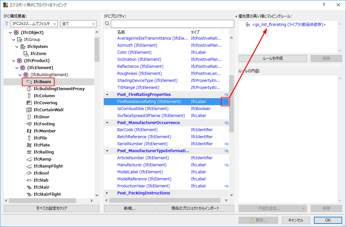346x227 pixels.
Task: Click the IfcDoor icon
Action: click(29, 117)
